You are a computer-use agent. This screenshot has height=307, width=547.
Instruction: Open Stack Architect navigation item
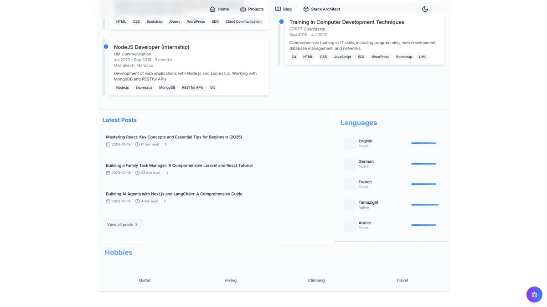pyautogui.click(x=325, y=9)
